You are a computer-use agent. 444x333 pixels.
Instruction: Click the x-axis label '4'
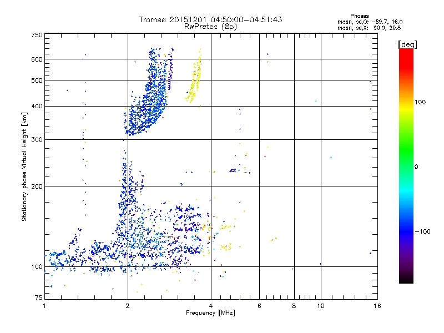[x=211, y=306]
